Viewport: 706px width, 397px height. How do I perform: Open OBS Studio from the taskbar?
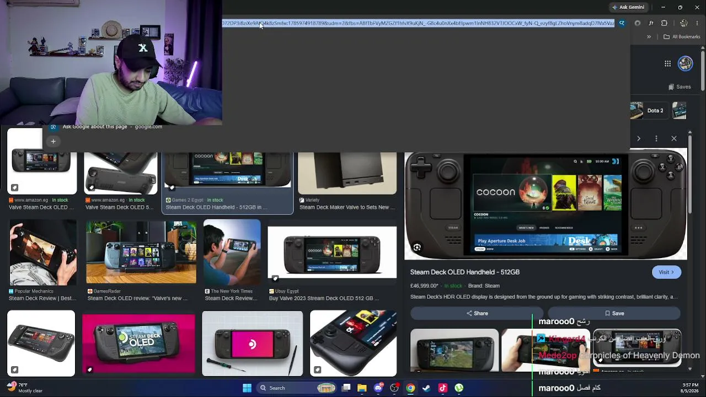pyautogui.click(x=394, y=388)
